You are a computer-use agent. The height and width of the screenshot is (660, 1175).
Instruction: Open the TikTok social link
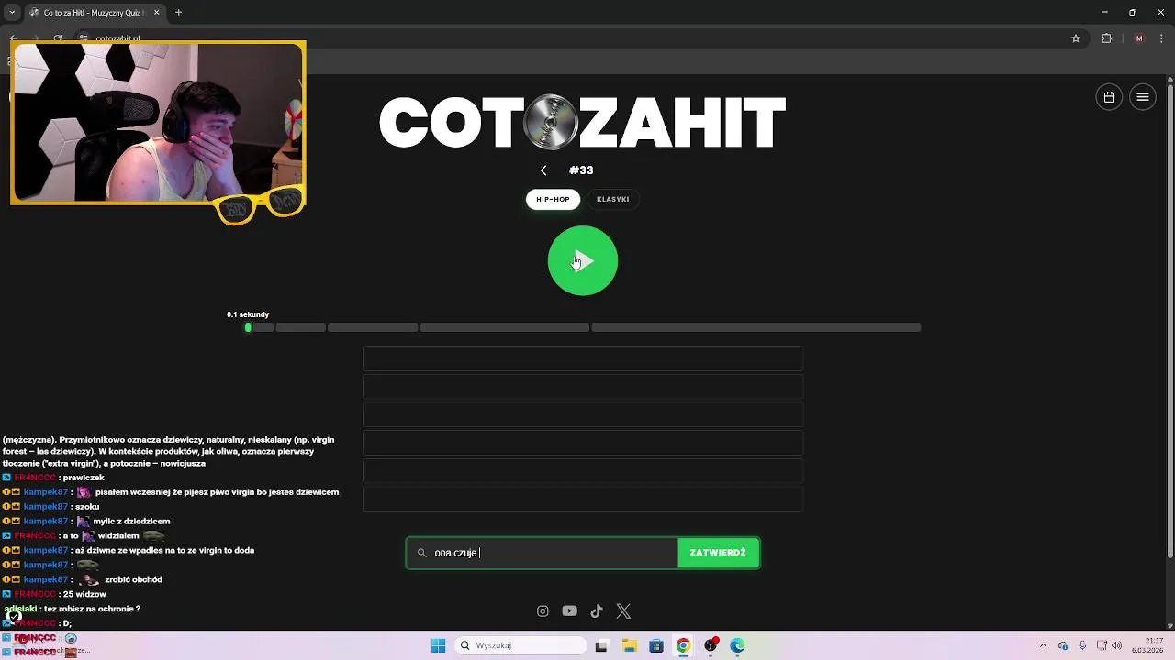[597, 611]
